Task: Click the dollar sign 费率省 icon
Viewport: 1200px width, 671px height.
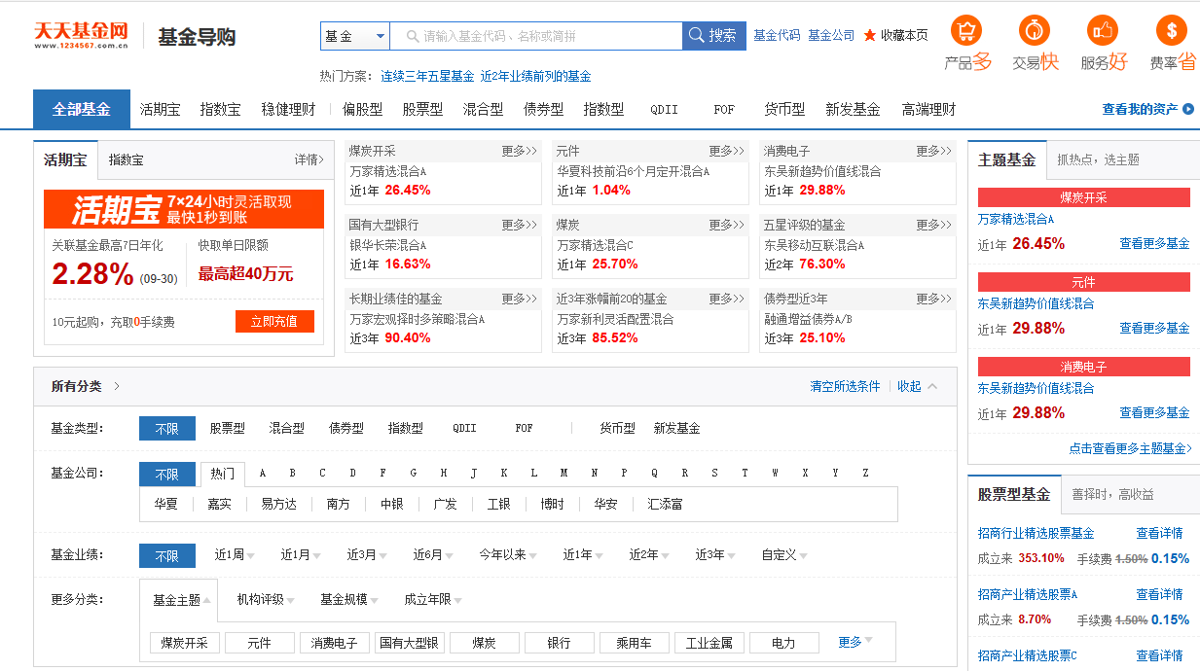Action: click(1171, 30)
